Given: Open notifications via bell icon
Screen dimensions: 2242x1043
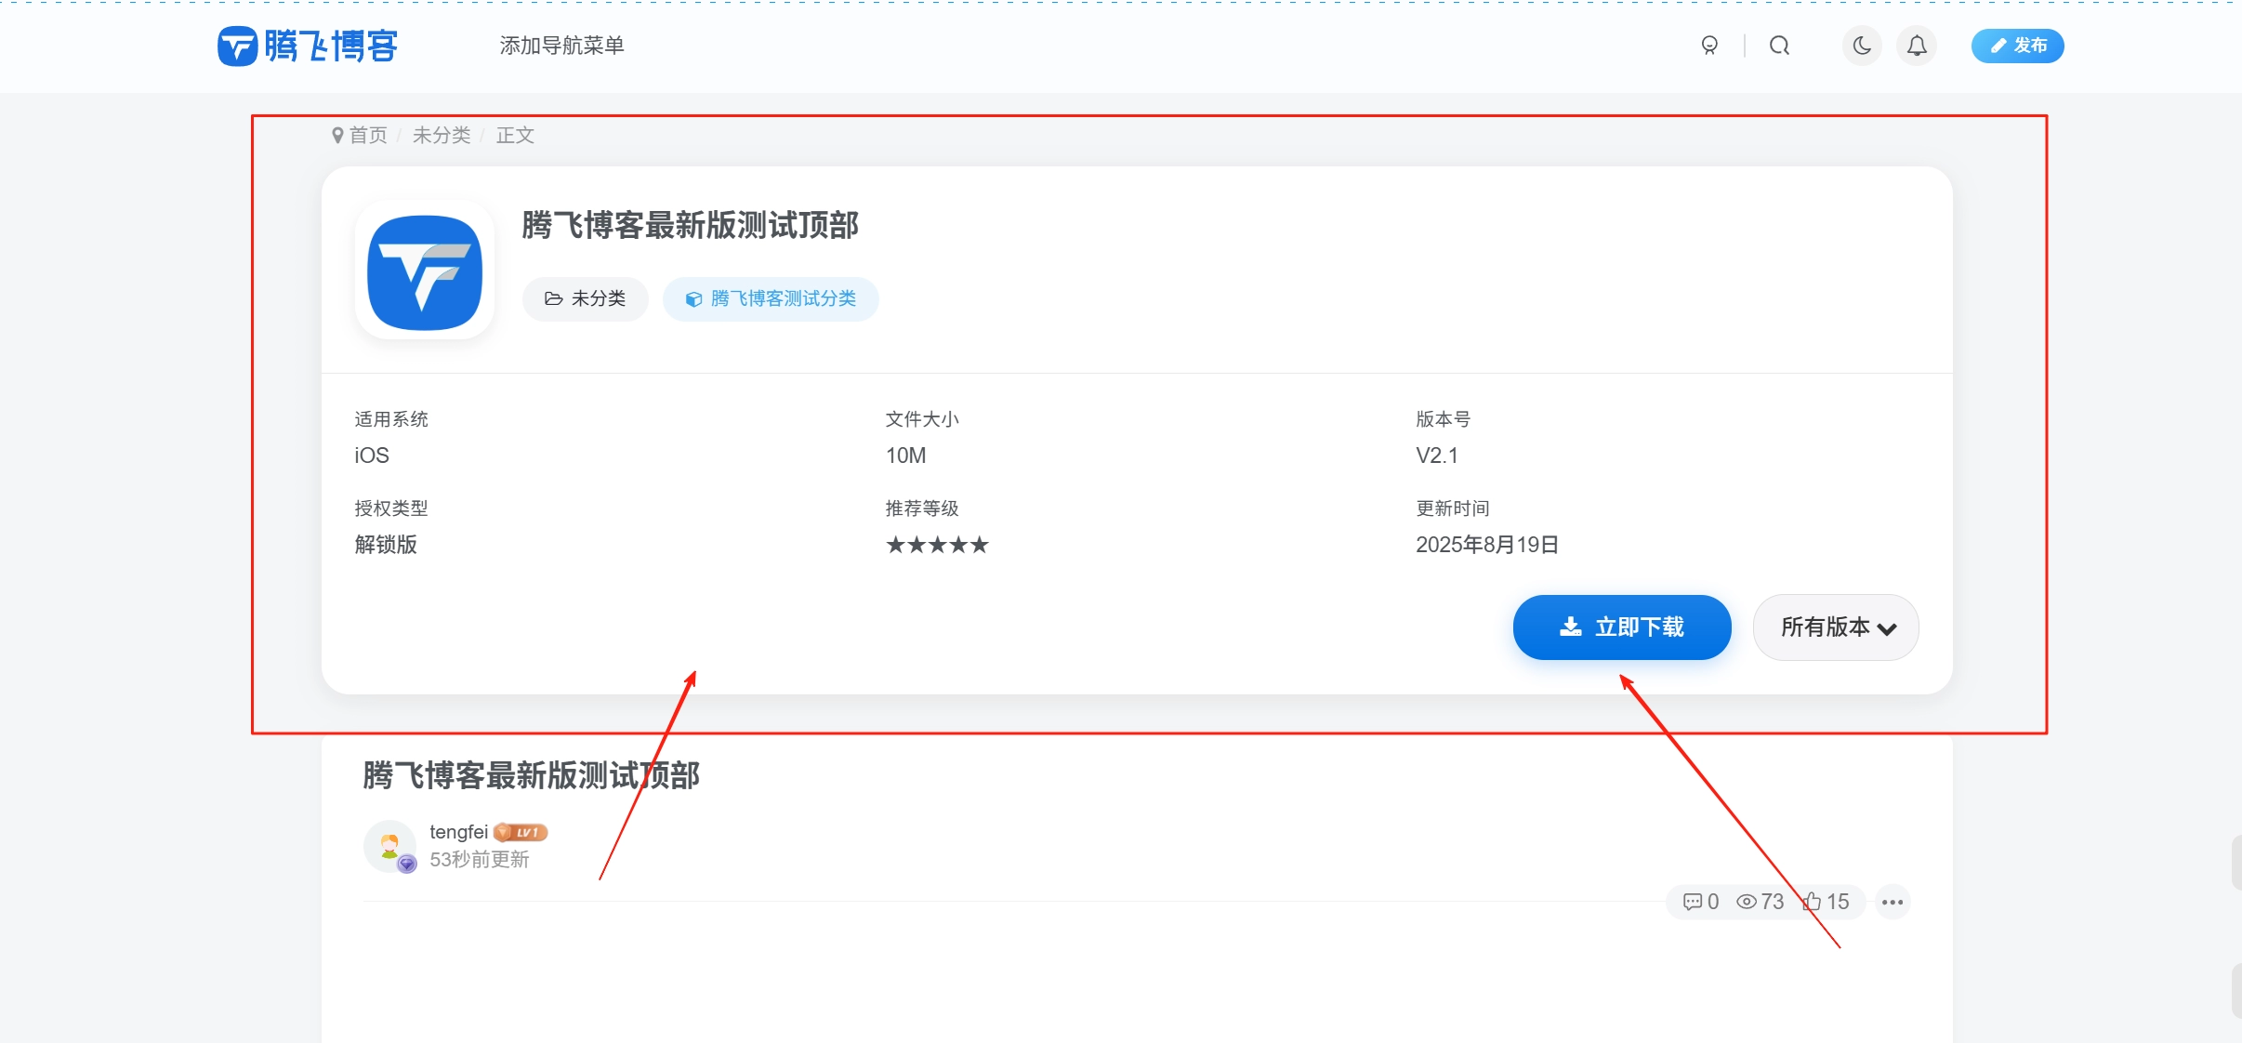Looking at the screenshot, I should coord(1917,46).
